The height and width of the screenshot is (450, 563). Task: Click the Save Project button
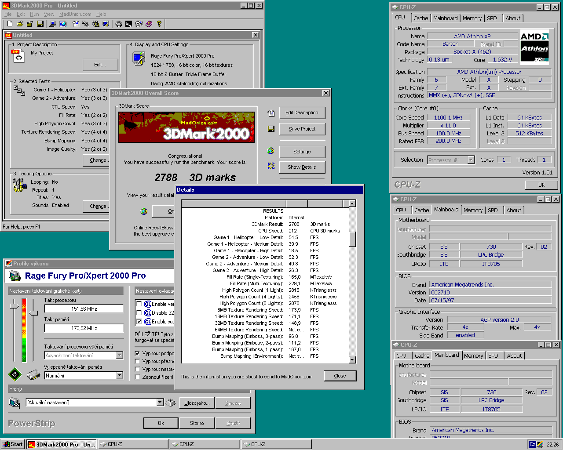302,129
